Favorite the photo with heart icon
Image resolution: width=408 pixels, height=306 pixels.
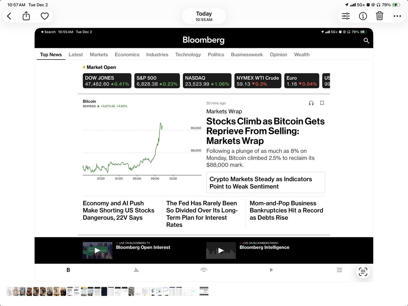tap(45, 16)
